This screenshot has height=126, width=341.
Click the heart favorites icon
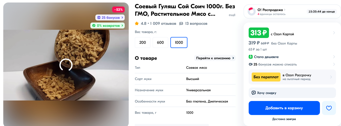point(329,108)
